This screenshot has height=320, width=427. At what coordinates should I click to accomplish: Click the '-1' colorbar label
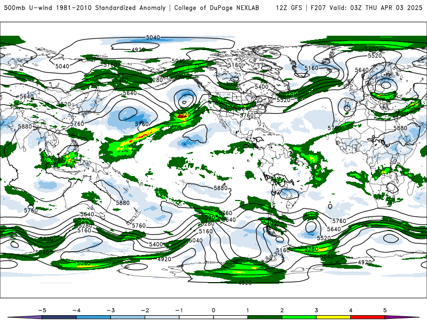tap(179, 310)
